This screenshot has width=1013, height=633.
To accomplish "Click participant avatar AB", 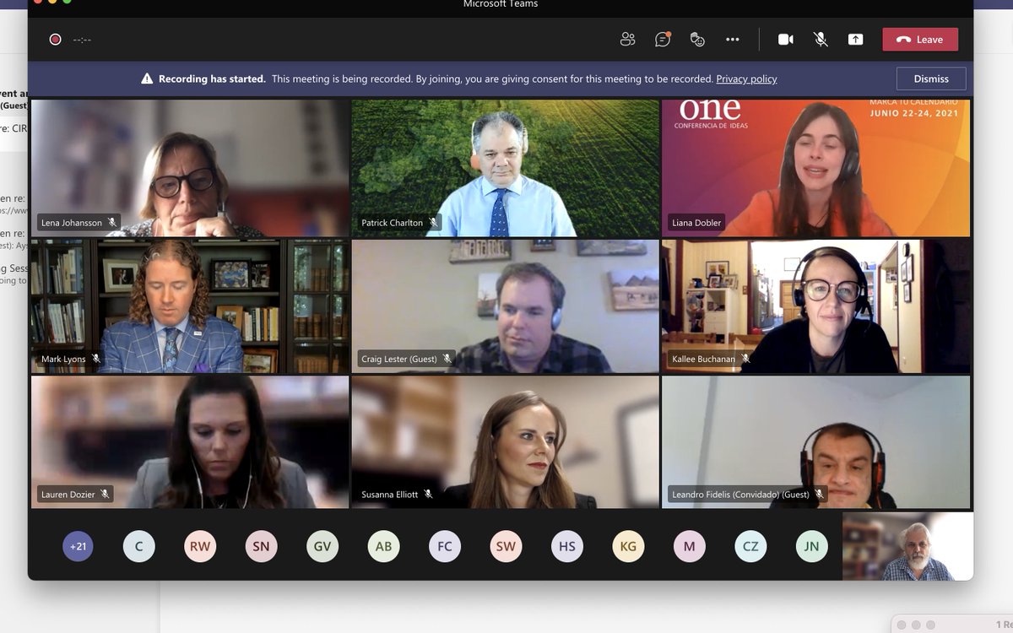I will (383, 546).
